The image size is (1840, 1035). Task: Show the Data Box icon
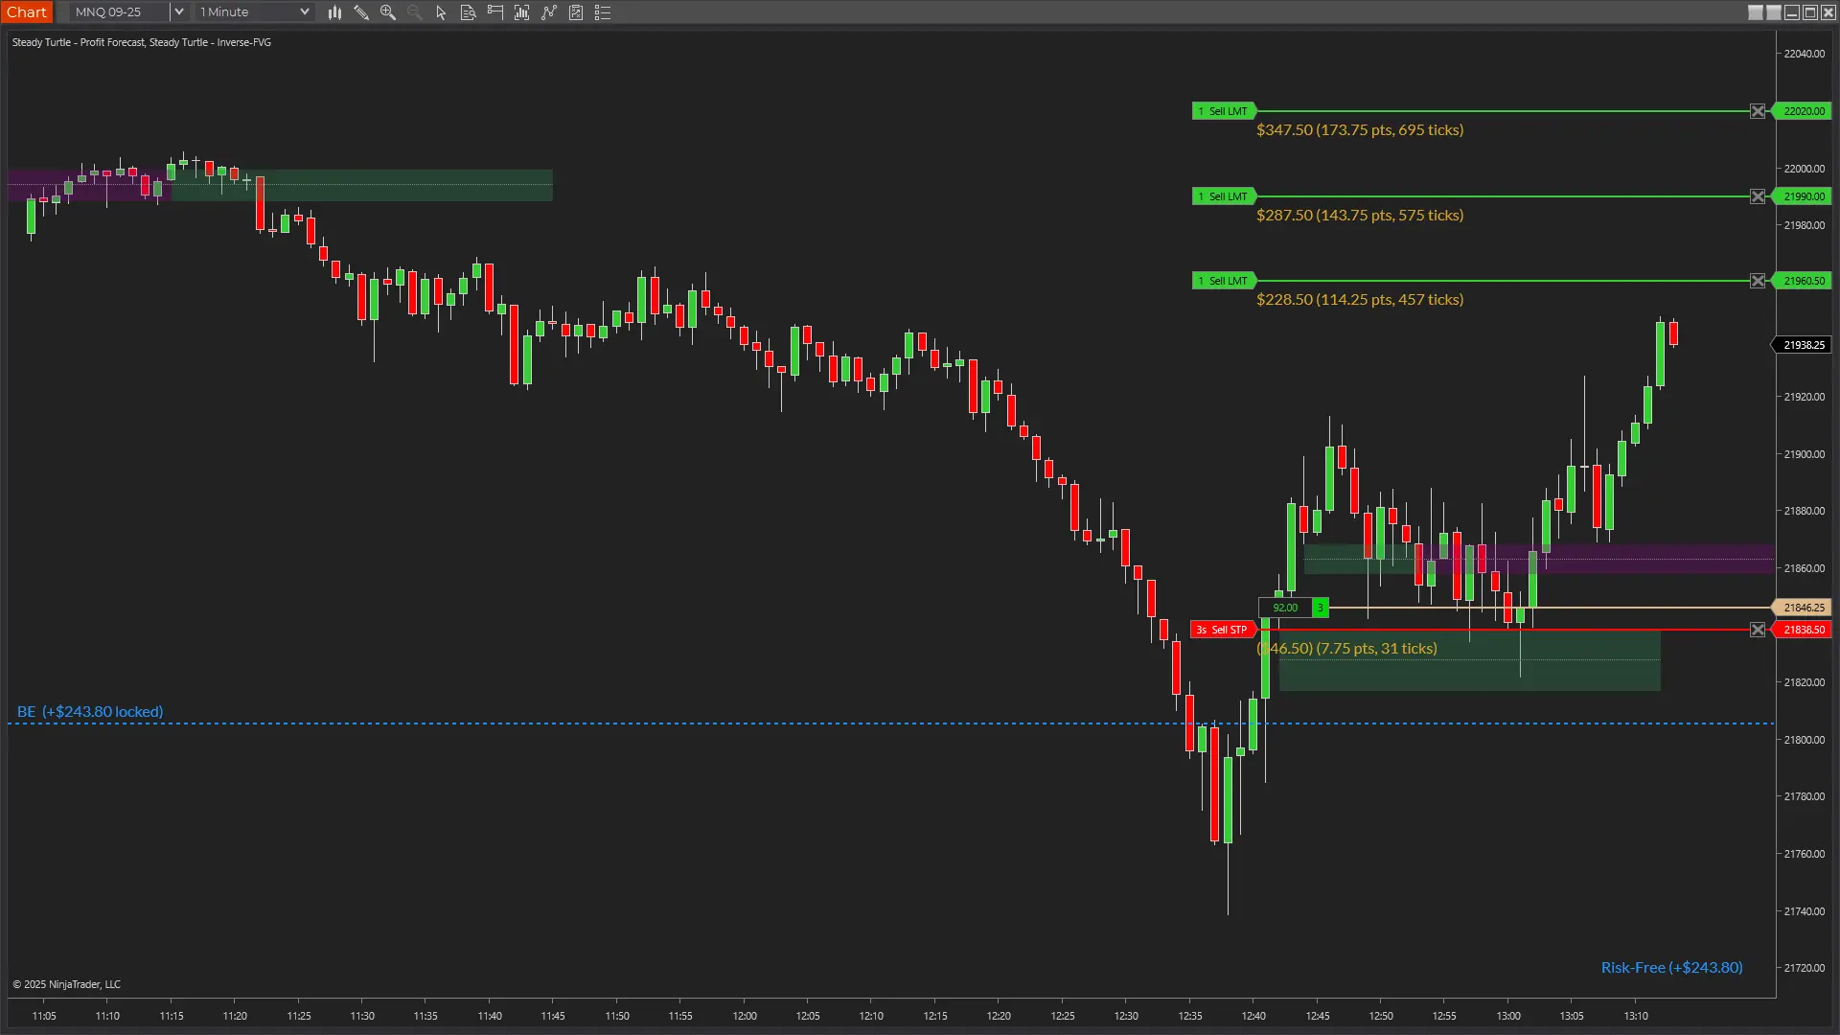[x=469, y=12]
